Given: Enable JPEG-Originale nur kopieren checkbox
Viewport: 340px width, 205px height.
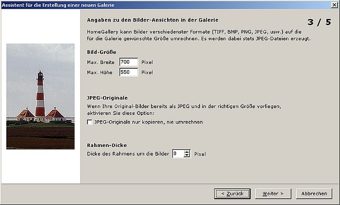Looking at the screenshot, I should pos(89,122).
